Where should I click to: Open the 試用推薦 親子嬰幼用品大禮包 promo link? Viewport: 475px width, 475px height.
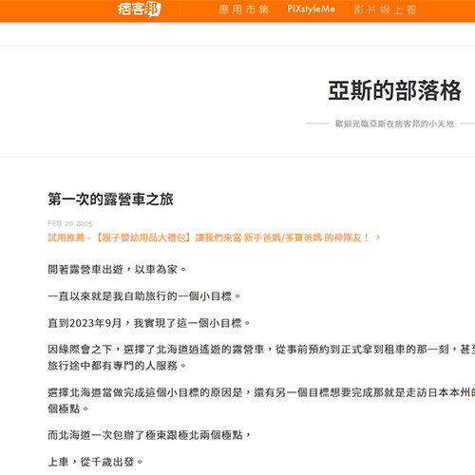coord(209,237)
